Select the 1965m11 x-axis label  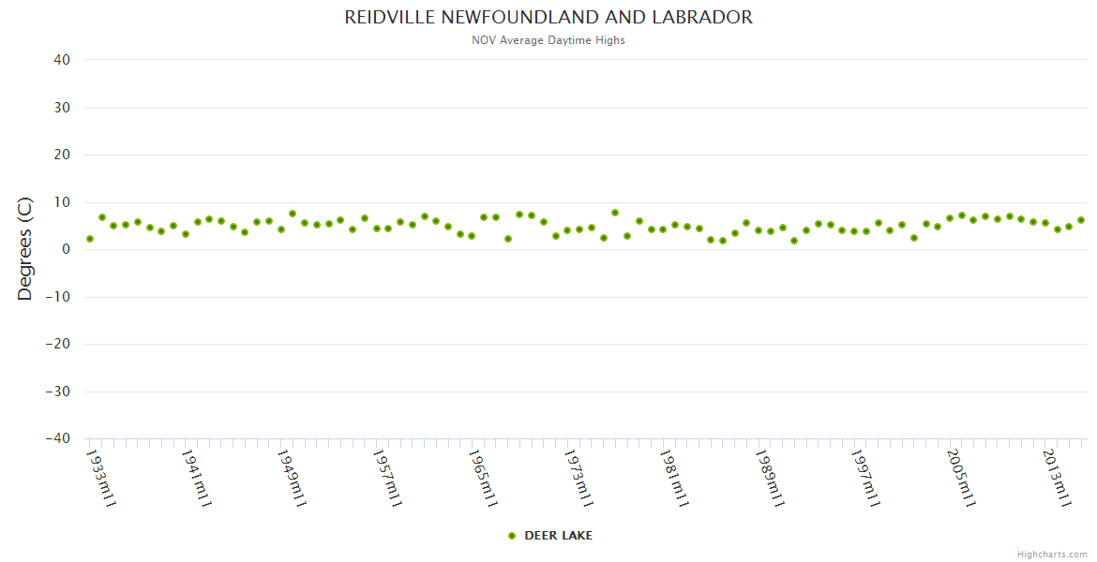click(484, 479)
